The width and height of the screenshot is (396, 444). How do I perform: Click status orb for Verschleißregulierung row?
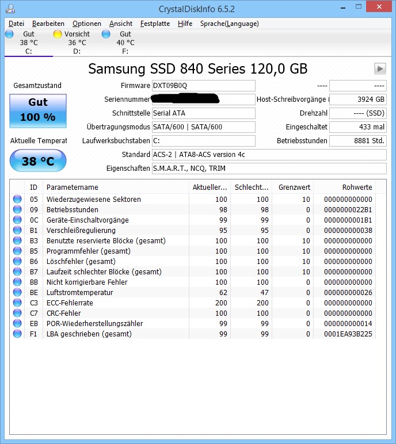tap(17, 230)
